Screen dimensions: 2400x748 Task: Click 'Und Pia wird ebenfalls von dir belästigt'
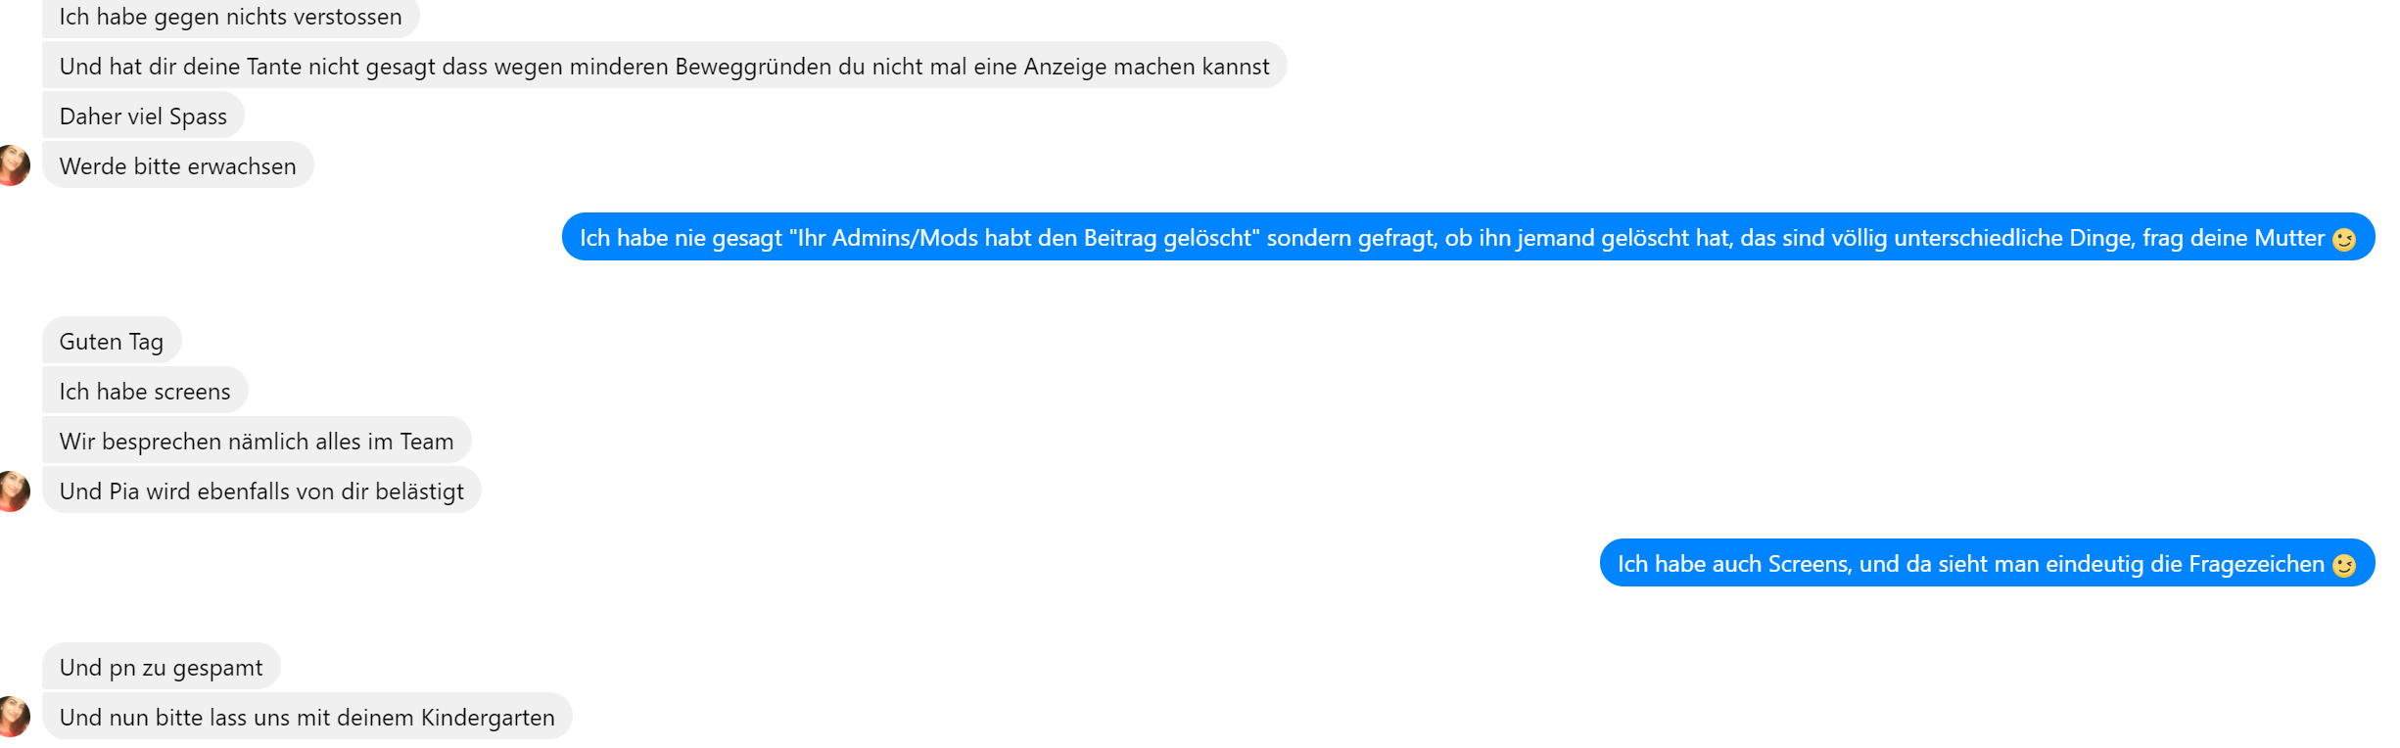tap(261, 491)
